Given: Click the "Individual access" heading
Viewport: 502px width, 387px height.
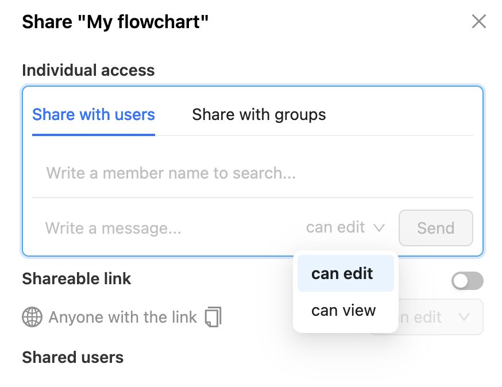Looking at the screenshot, I should coord(88,71).
